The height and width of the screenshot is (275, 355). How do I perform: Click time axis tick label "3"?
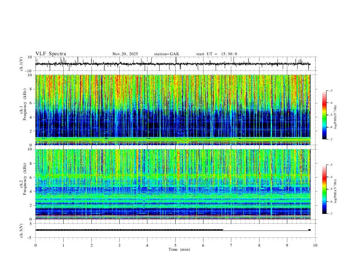pos(119,245)
